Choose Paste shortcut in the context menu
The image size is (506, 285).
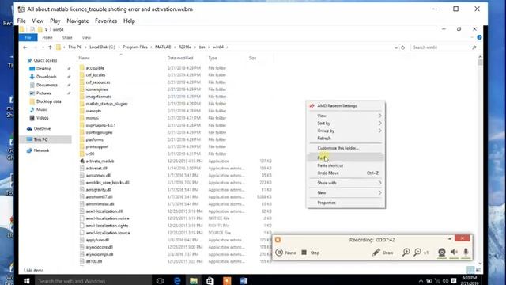346,165
